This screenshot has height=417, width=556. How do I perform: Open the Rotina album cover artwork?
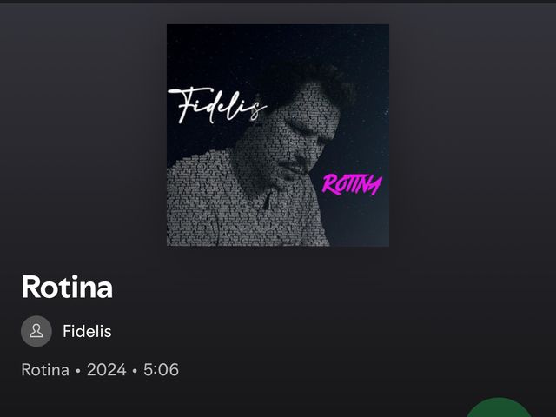[278, 136]
